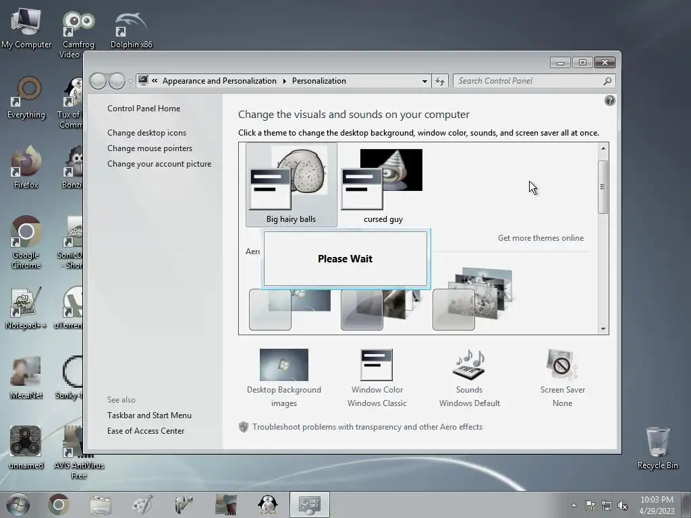Open Window Color Windows Classic setting
The height and width of the screenshot is (518, 691).
click(377, 378)
